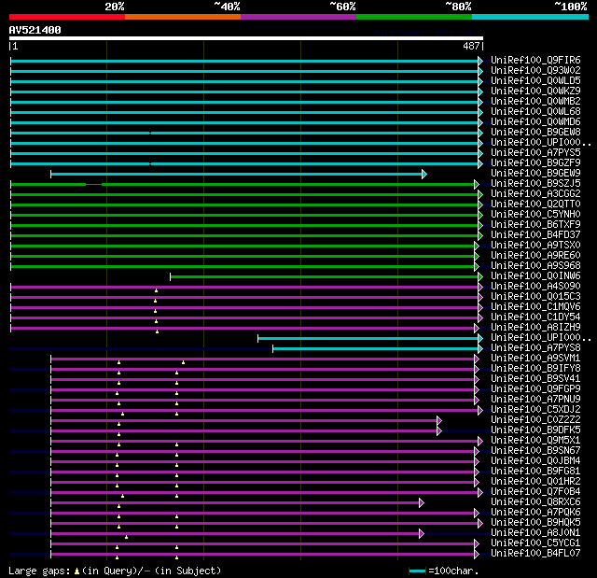This screenshot has width=597, height=578.
Task: Select label UniRef100_Q2QTT0
Action: 535,204
